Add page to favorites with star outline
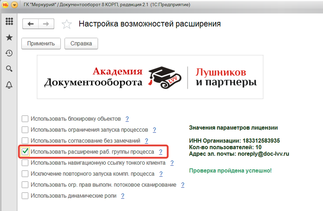 pos(67,24)
